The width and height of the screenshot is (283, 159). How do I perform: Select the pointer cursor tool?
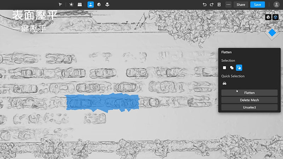60,5
